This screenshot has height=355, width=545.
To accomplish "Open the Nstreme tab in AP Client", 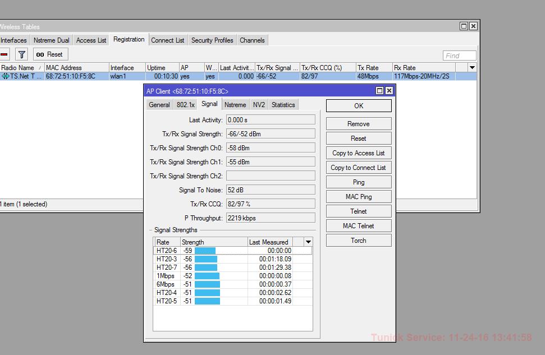I will click(235, 104).
